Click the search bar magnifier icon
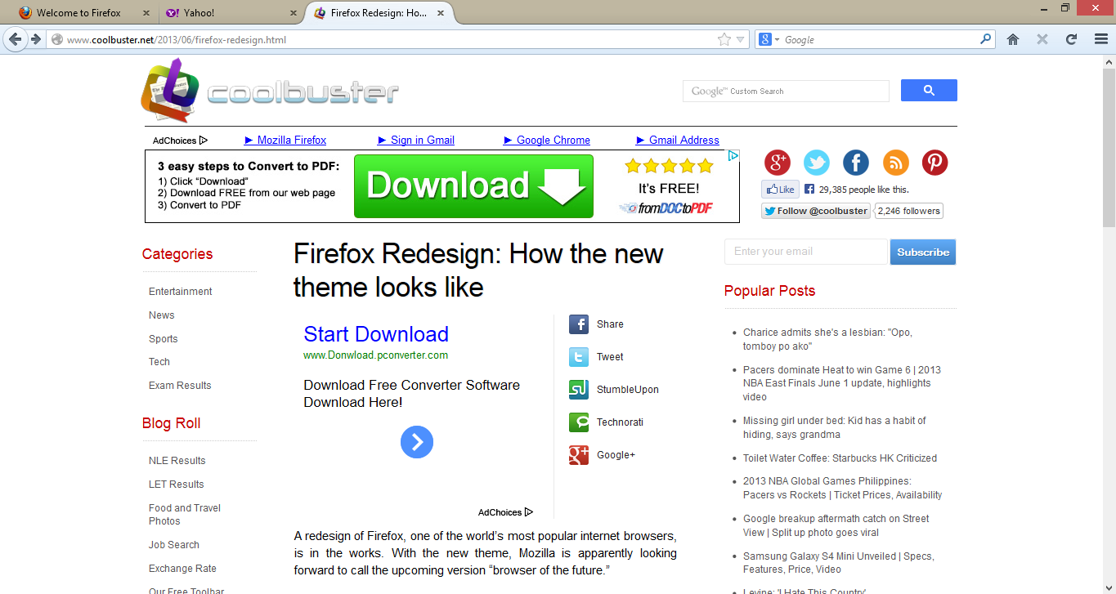Viewport: 1116px width, 594px height. pos(986,39)
